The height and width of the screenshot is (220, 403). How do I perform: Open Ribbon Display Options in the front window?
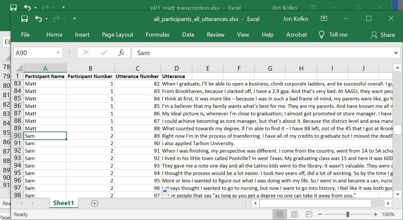pos(324,19)
